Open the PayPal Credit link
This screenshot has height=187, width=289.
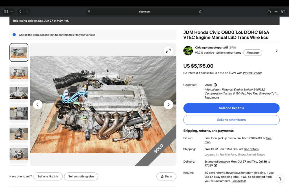tap(252, 73)
